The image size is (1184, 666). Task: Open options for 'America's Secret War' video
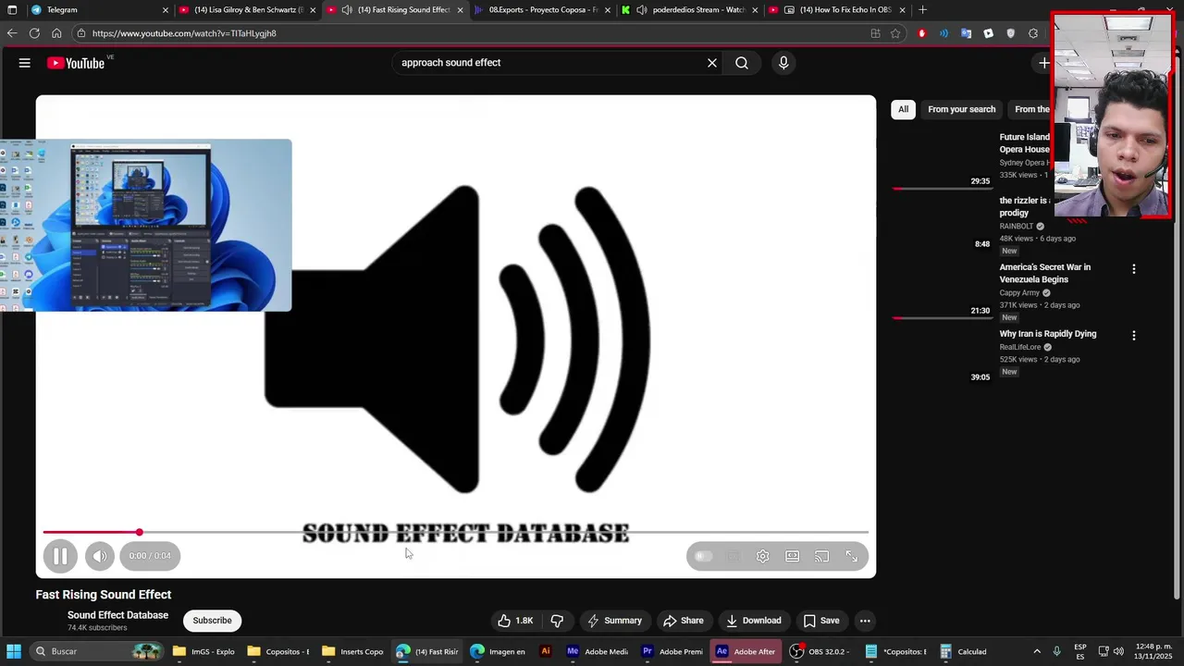pyautogui.click(x=1134, y=269)
